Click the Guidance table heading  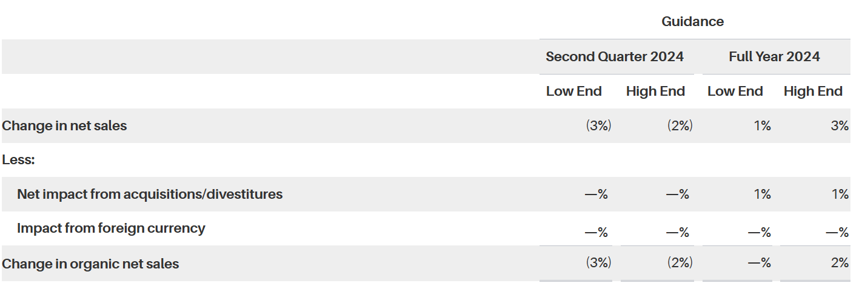(692, 22)
